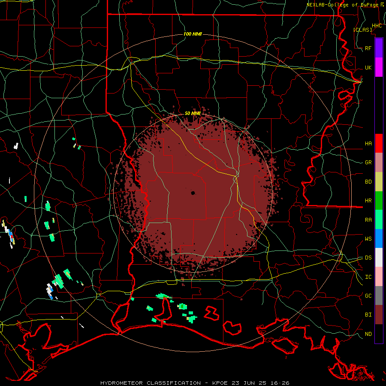Image resolution: width=386 pixels, height=386 pixels.
Task: Click the ND legend label
Action: pyautogui.click(x=368, y=334)
